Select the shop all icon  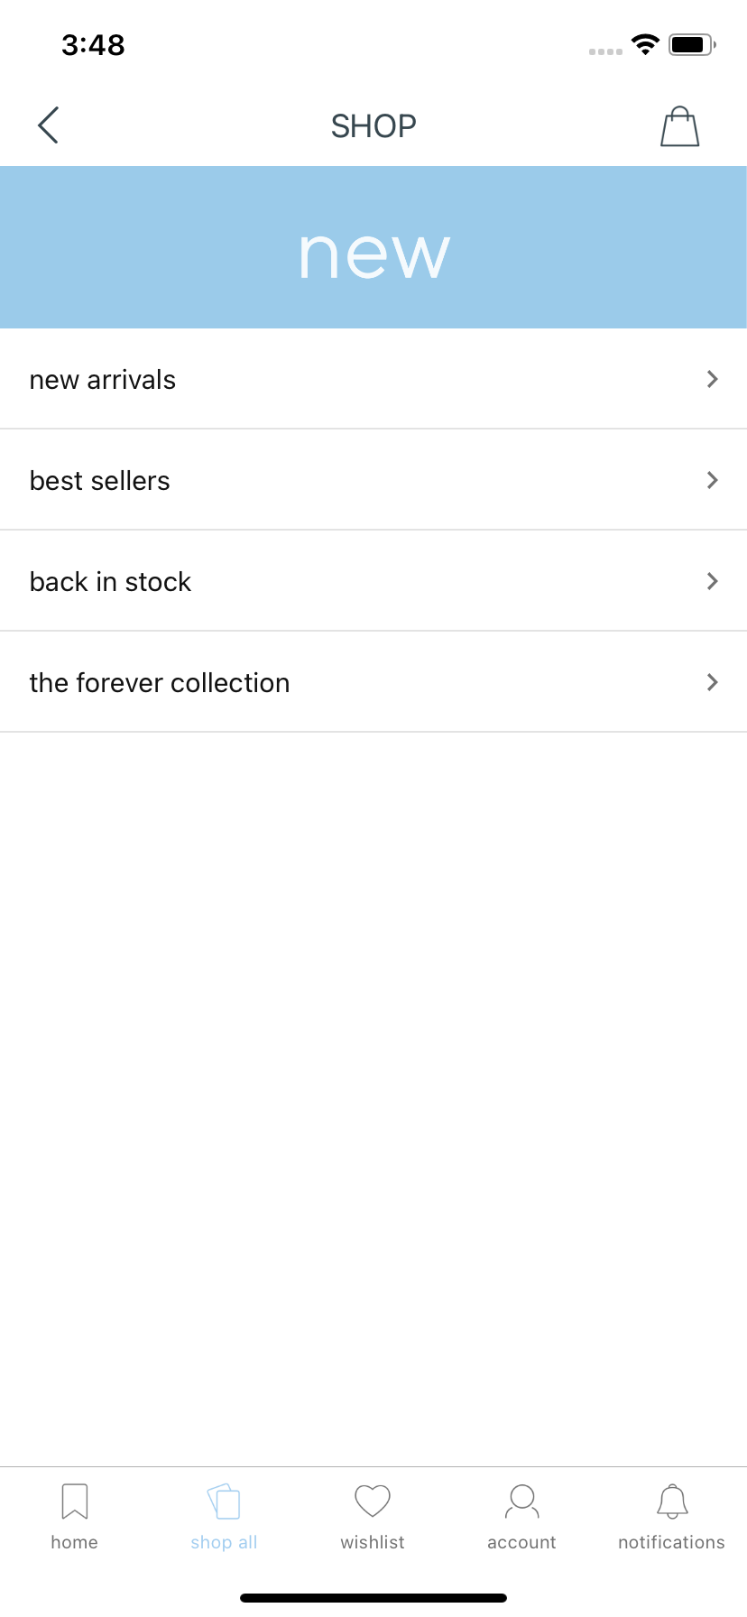click(x=224, y=1501)
